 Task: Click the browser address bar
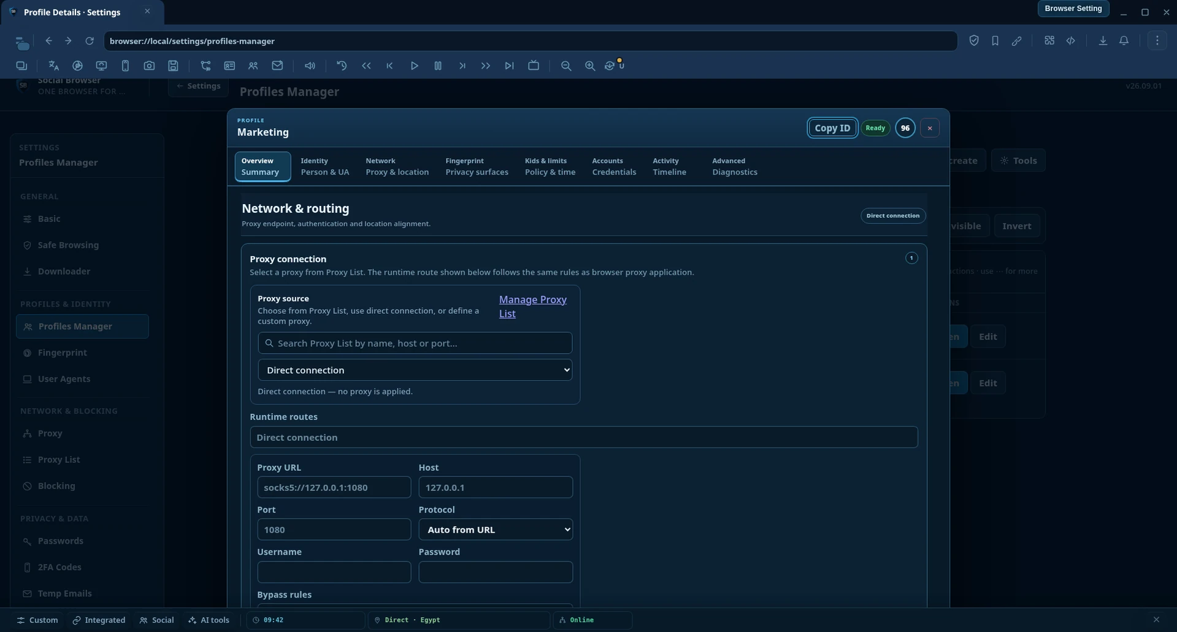point(530,41)
